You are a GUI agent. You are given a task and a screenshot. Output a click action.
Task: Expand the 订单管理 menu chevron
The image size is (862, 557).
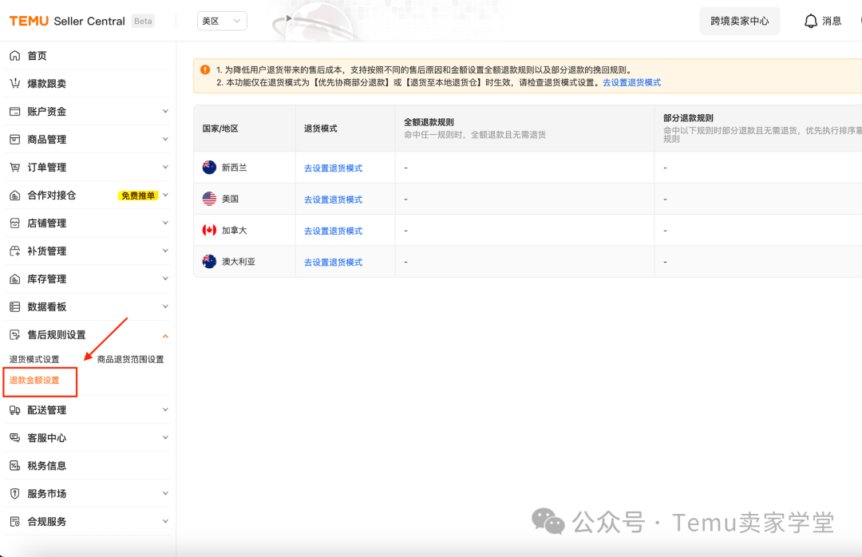[x=165, y=167]
